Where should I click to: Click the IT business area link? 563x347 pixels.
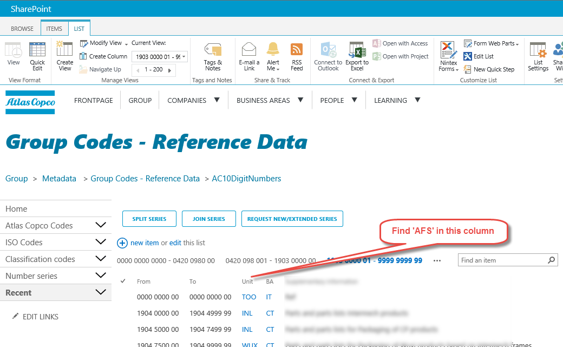269,297
